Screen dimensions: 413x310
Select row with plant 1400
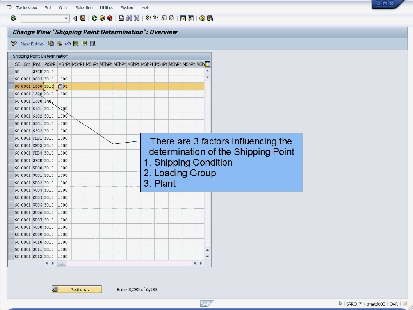click(x=11, y=101)
